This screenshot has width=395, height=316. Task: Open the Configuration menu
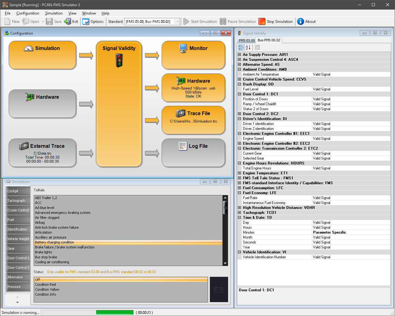[28, 13]
